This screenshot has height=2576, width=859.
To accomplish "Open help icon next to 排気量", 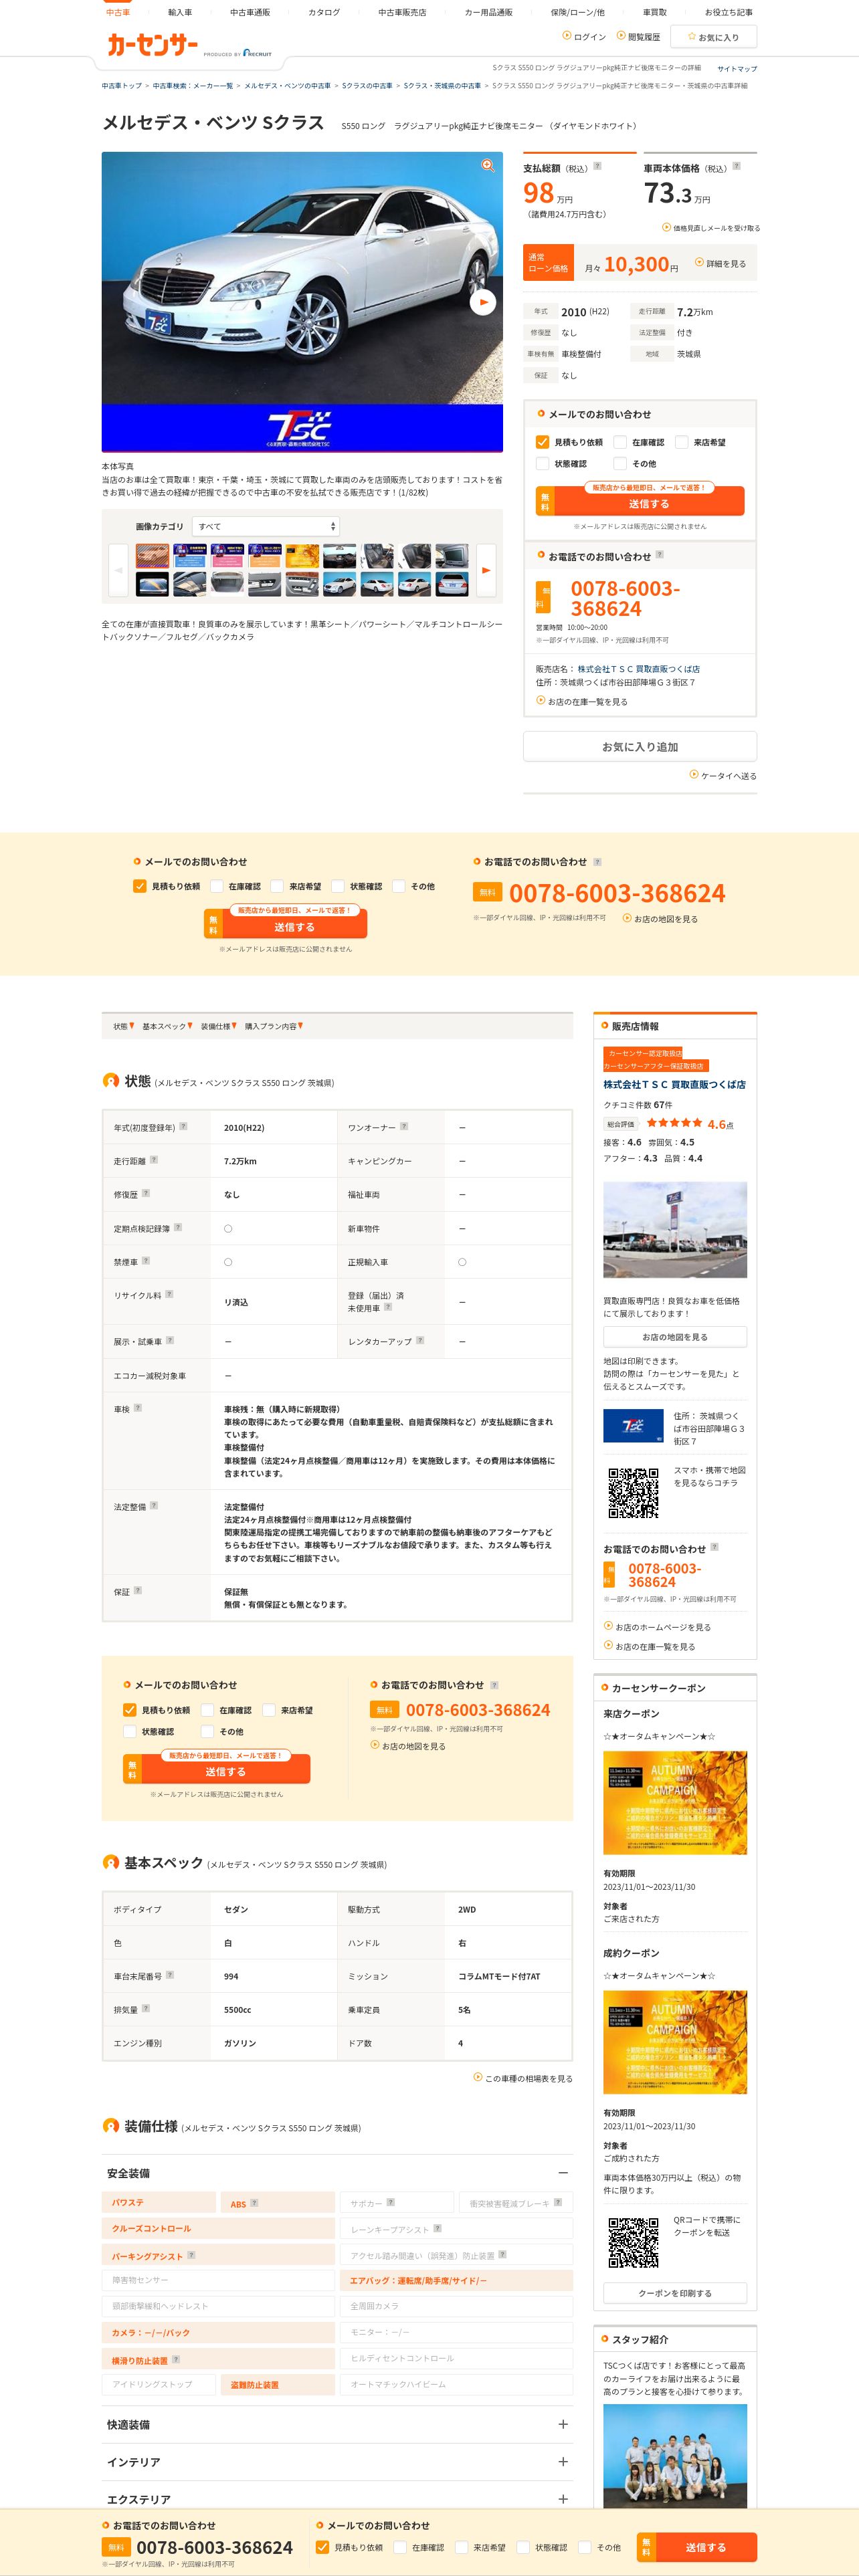I will pos(146,2008).
